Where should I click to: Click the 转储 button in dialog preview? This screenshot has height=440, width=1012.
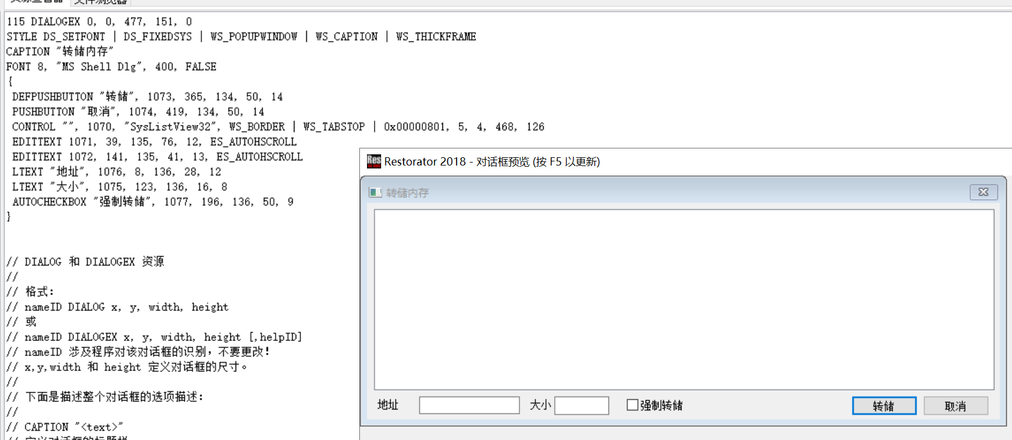[884, 406]
